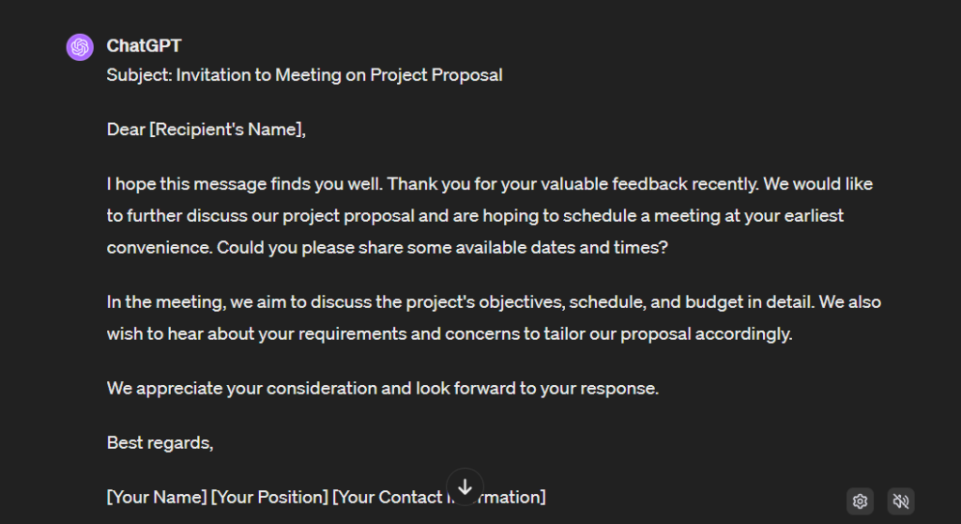Click the '[Recipient's Name]' placeholder

click(225, 130)
